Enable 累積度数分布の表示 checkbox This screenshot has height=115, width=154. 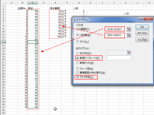coord(78,73)
